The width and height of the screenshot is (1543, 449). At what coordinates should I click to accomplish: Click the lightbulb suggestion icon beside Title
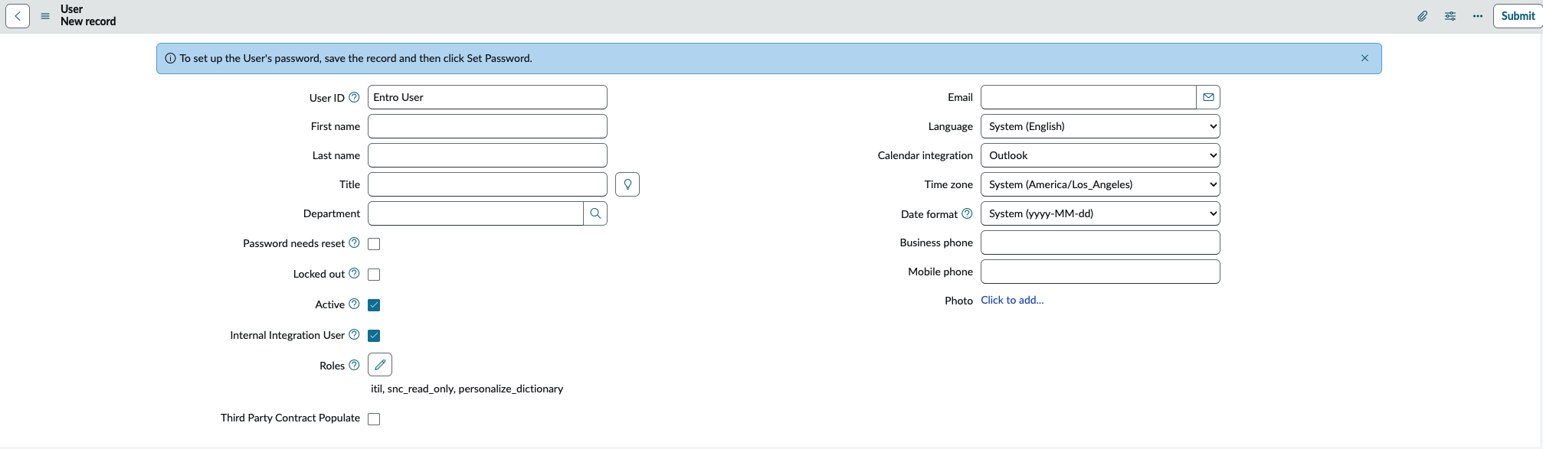coord(627,184)
